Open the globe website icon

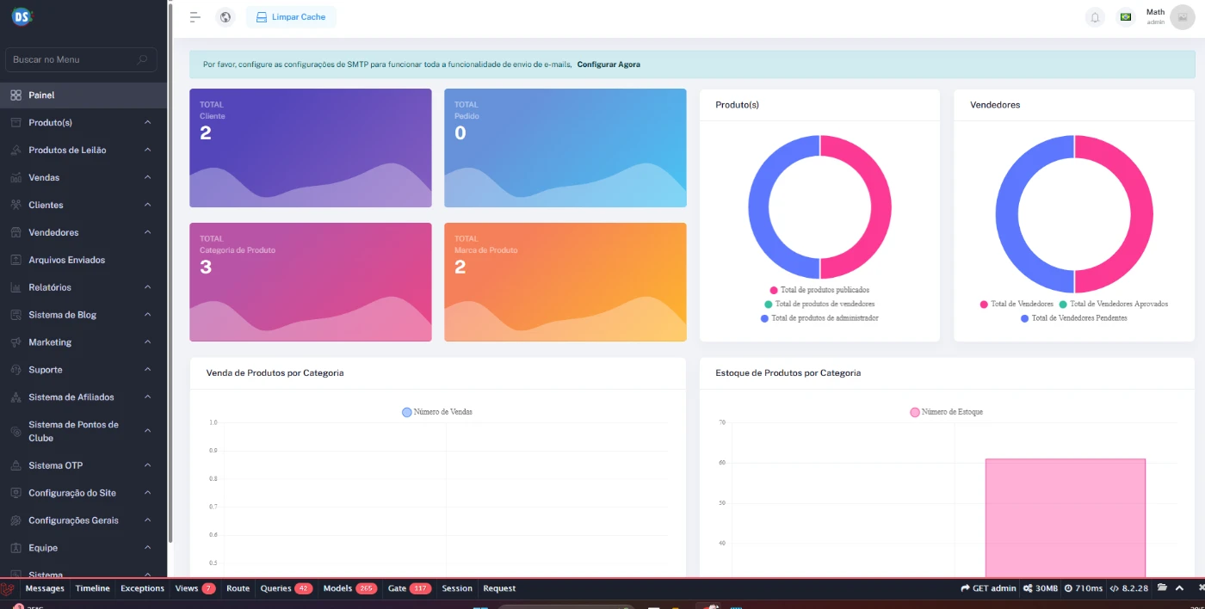coord(226,17)
